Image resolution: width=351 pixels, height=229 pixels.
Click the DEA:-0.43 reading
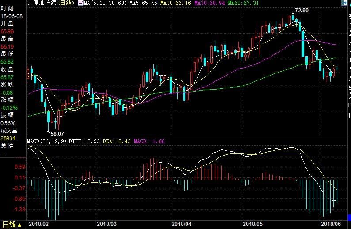tap(117, 141)
